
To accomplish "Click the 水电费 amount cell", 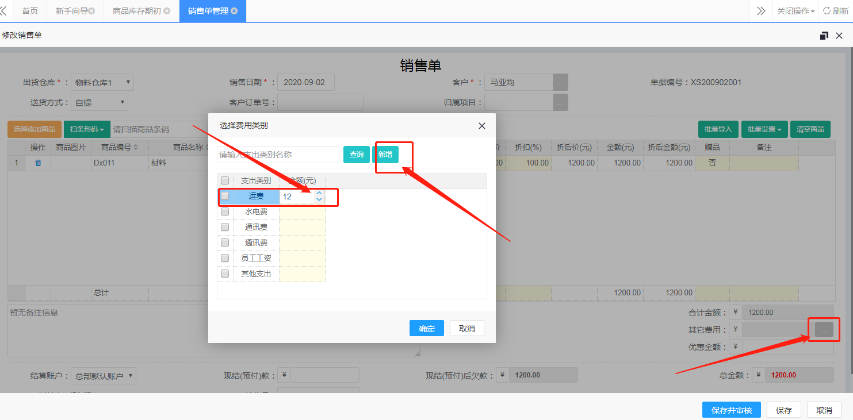I will (x=302, y=211).
